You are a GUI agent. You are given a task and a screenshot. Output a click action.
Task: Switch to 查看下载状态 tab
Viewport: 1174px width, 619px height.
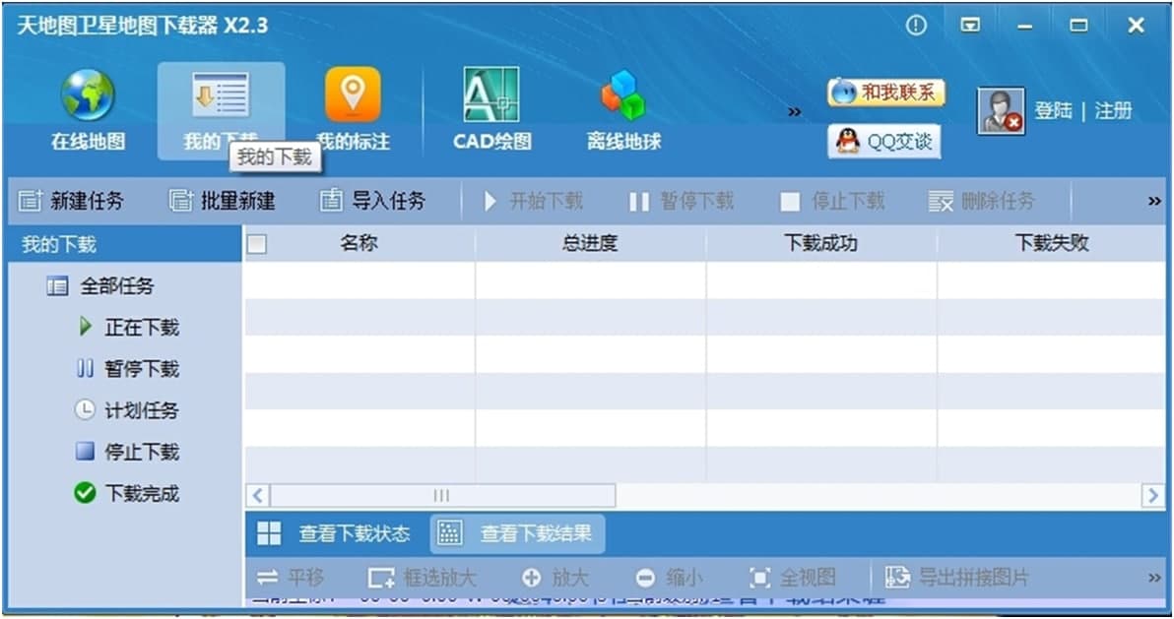[334, 533]
